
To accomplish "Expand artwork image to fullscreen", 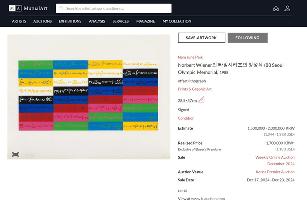I will coord(16,154).
